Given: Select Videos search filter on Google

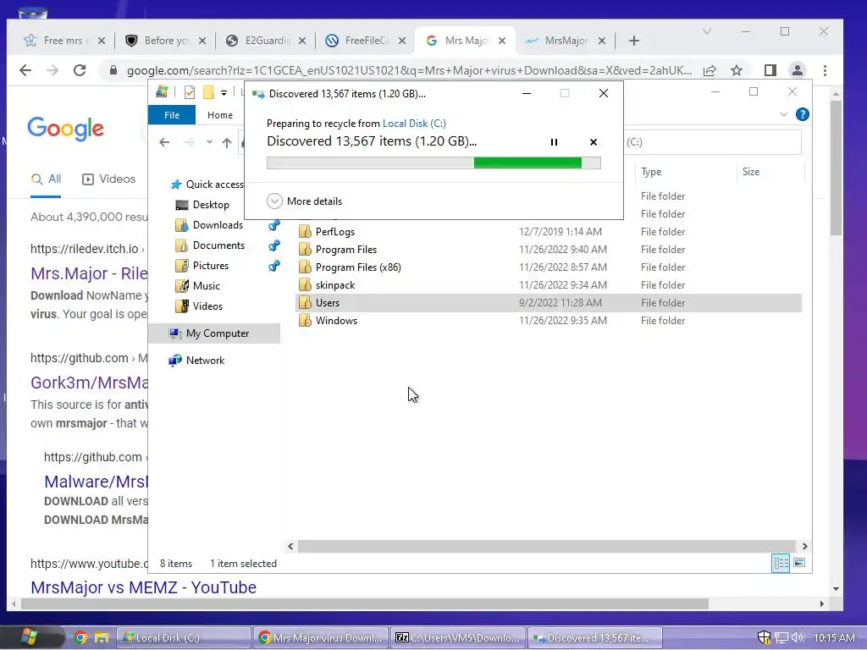Looking at the screenshot, I should tap(109, 179).
